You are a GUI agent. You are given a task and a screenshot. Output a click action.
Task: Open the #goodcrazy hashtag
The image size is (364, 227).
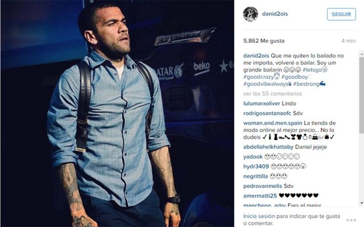pos(258,77)
